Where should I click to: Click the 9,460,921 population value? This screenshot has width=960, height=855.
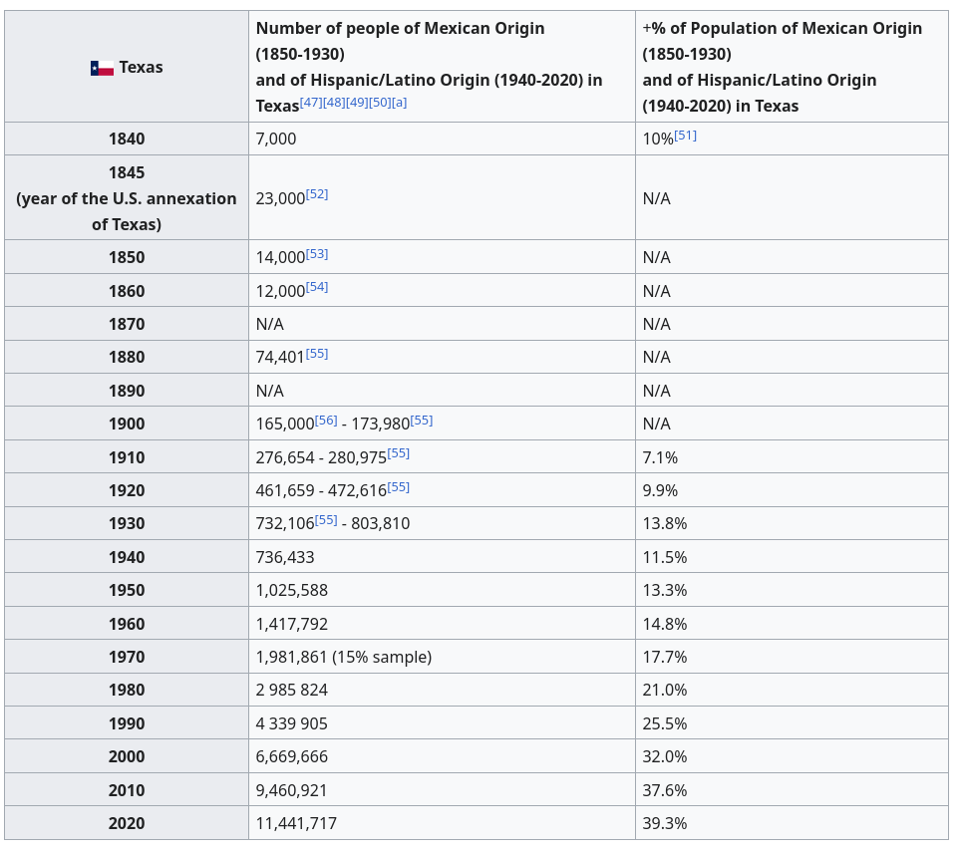click(x=292, y=790)
